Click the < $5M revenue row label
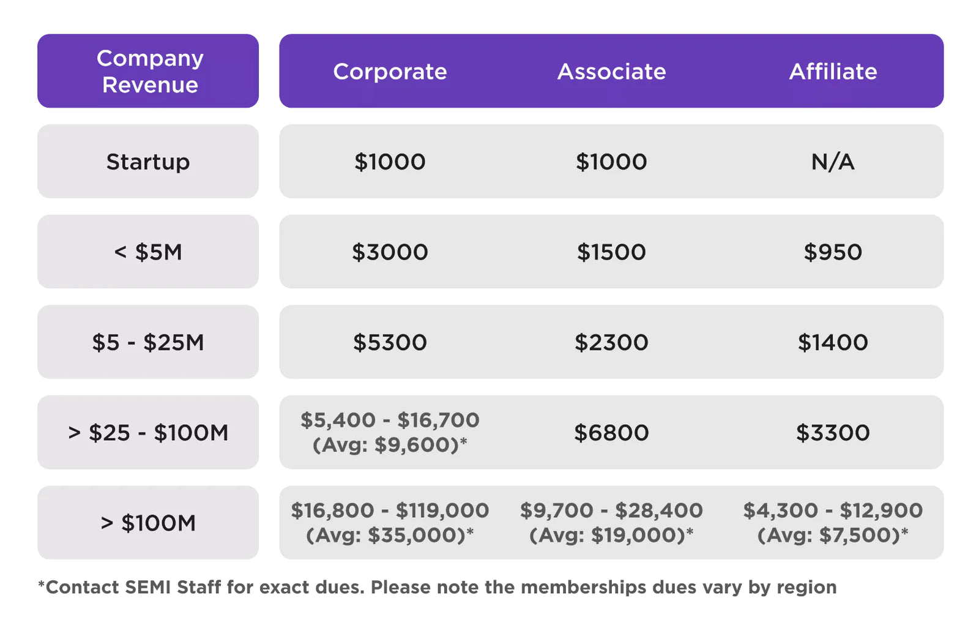Screen dimensions: 979x628 [148, 252]
